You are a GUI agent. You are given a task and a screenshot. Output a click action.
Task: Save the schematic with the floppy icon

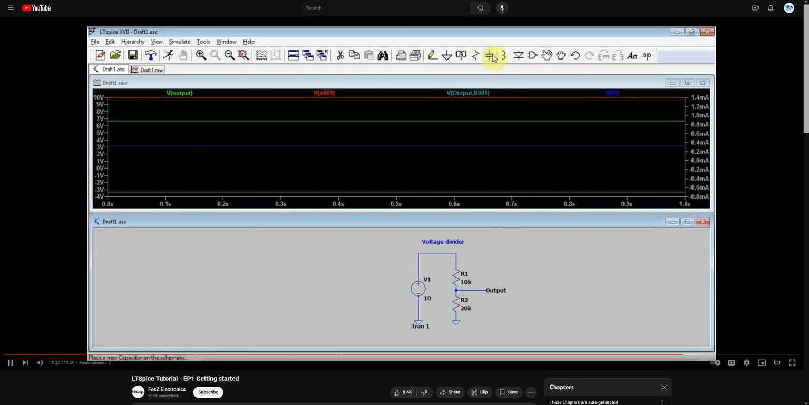click(x=133, y=55)
